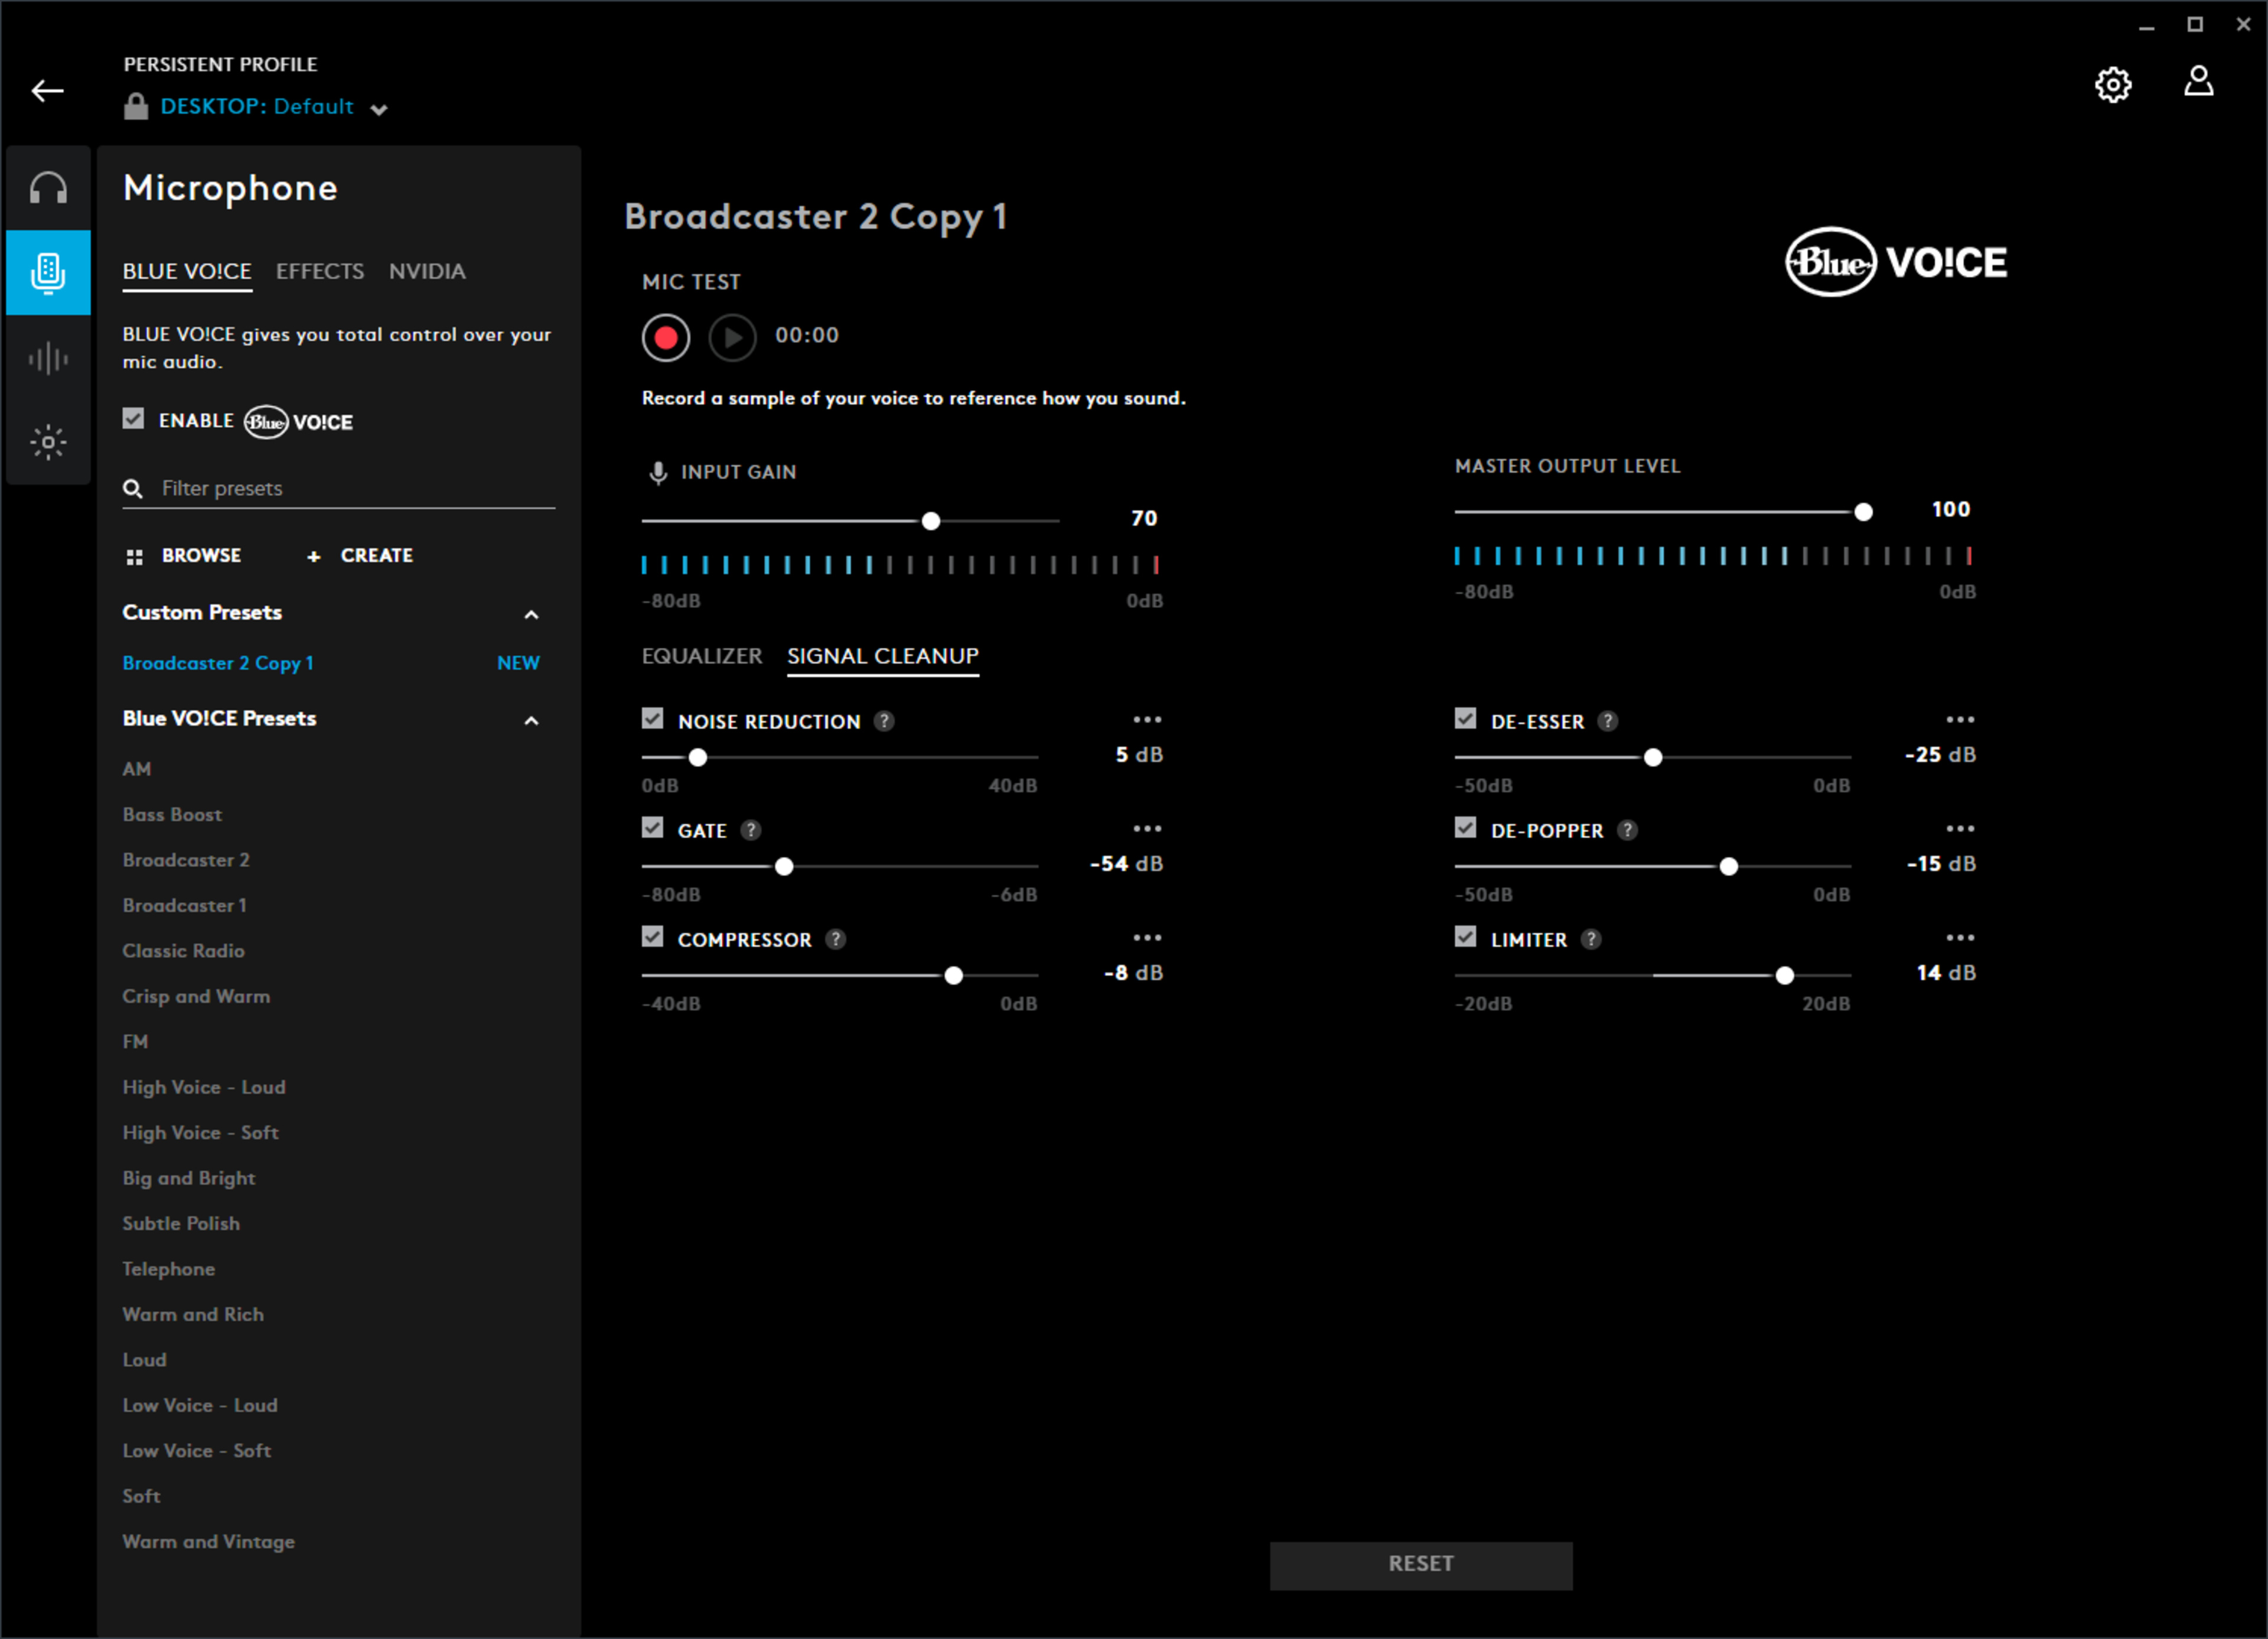Open the headphones sidebar icon
The width and height of the screenshot is (2268, 1639).
click(x=48, y=188)
